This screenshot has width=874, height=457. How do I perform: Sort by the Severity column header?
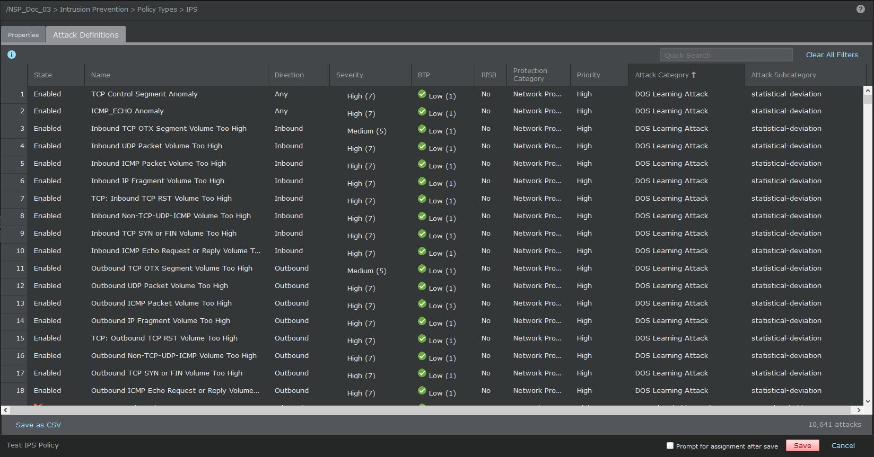[x=370, y=75]
